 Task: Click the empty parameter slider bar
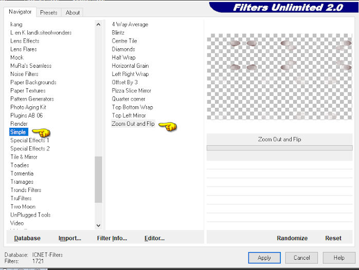click(x=279, y=148)
